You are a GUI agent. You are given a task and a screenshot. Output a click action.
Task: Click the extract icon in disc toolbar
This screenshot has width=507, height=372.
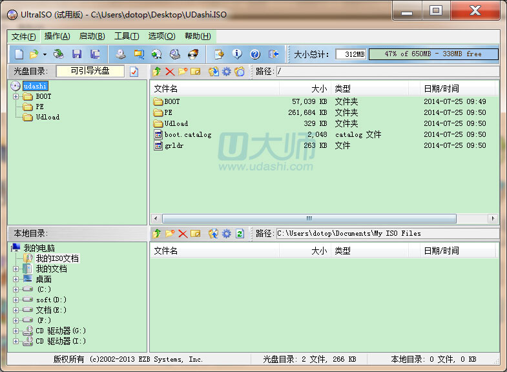pos(213,72)
